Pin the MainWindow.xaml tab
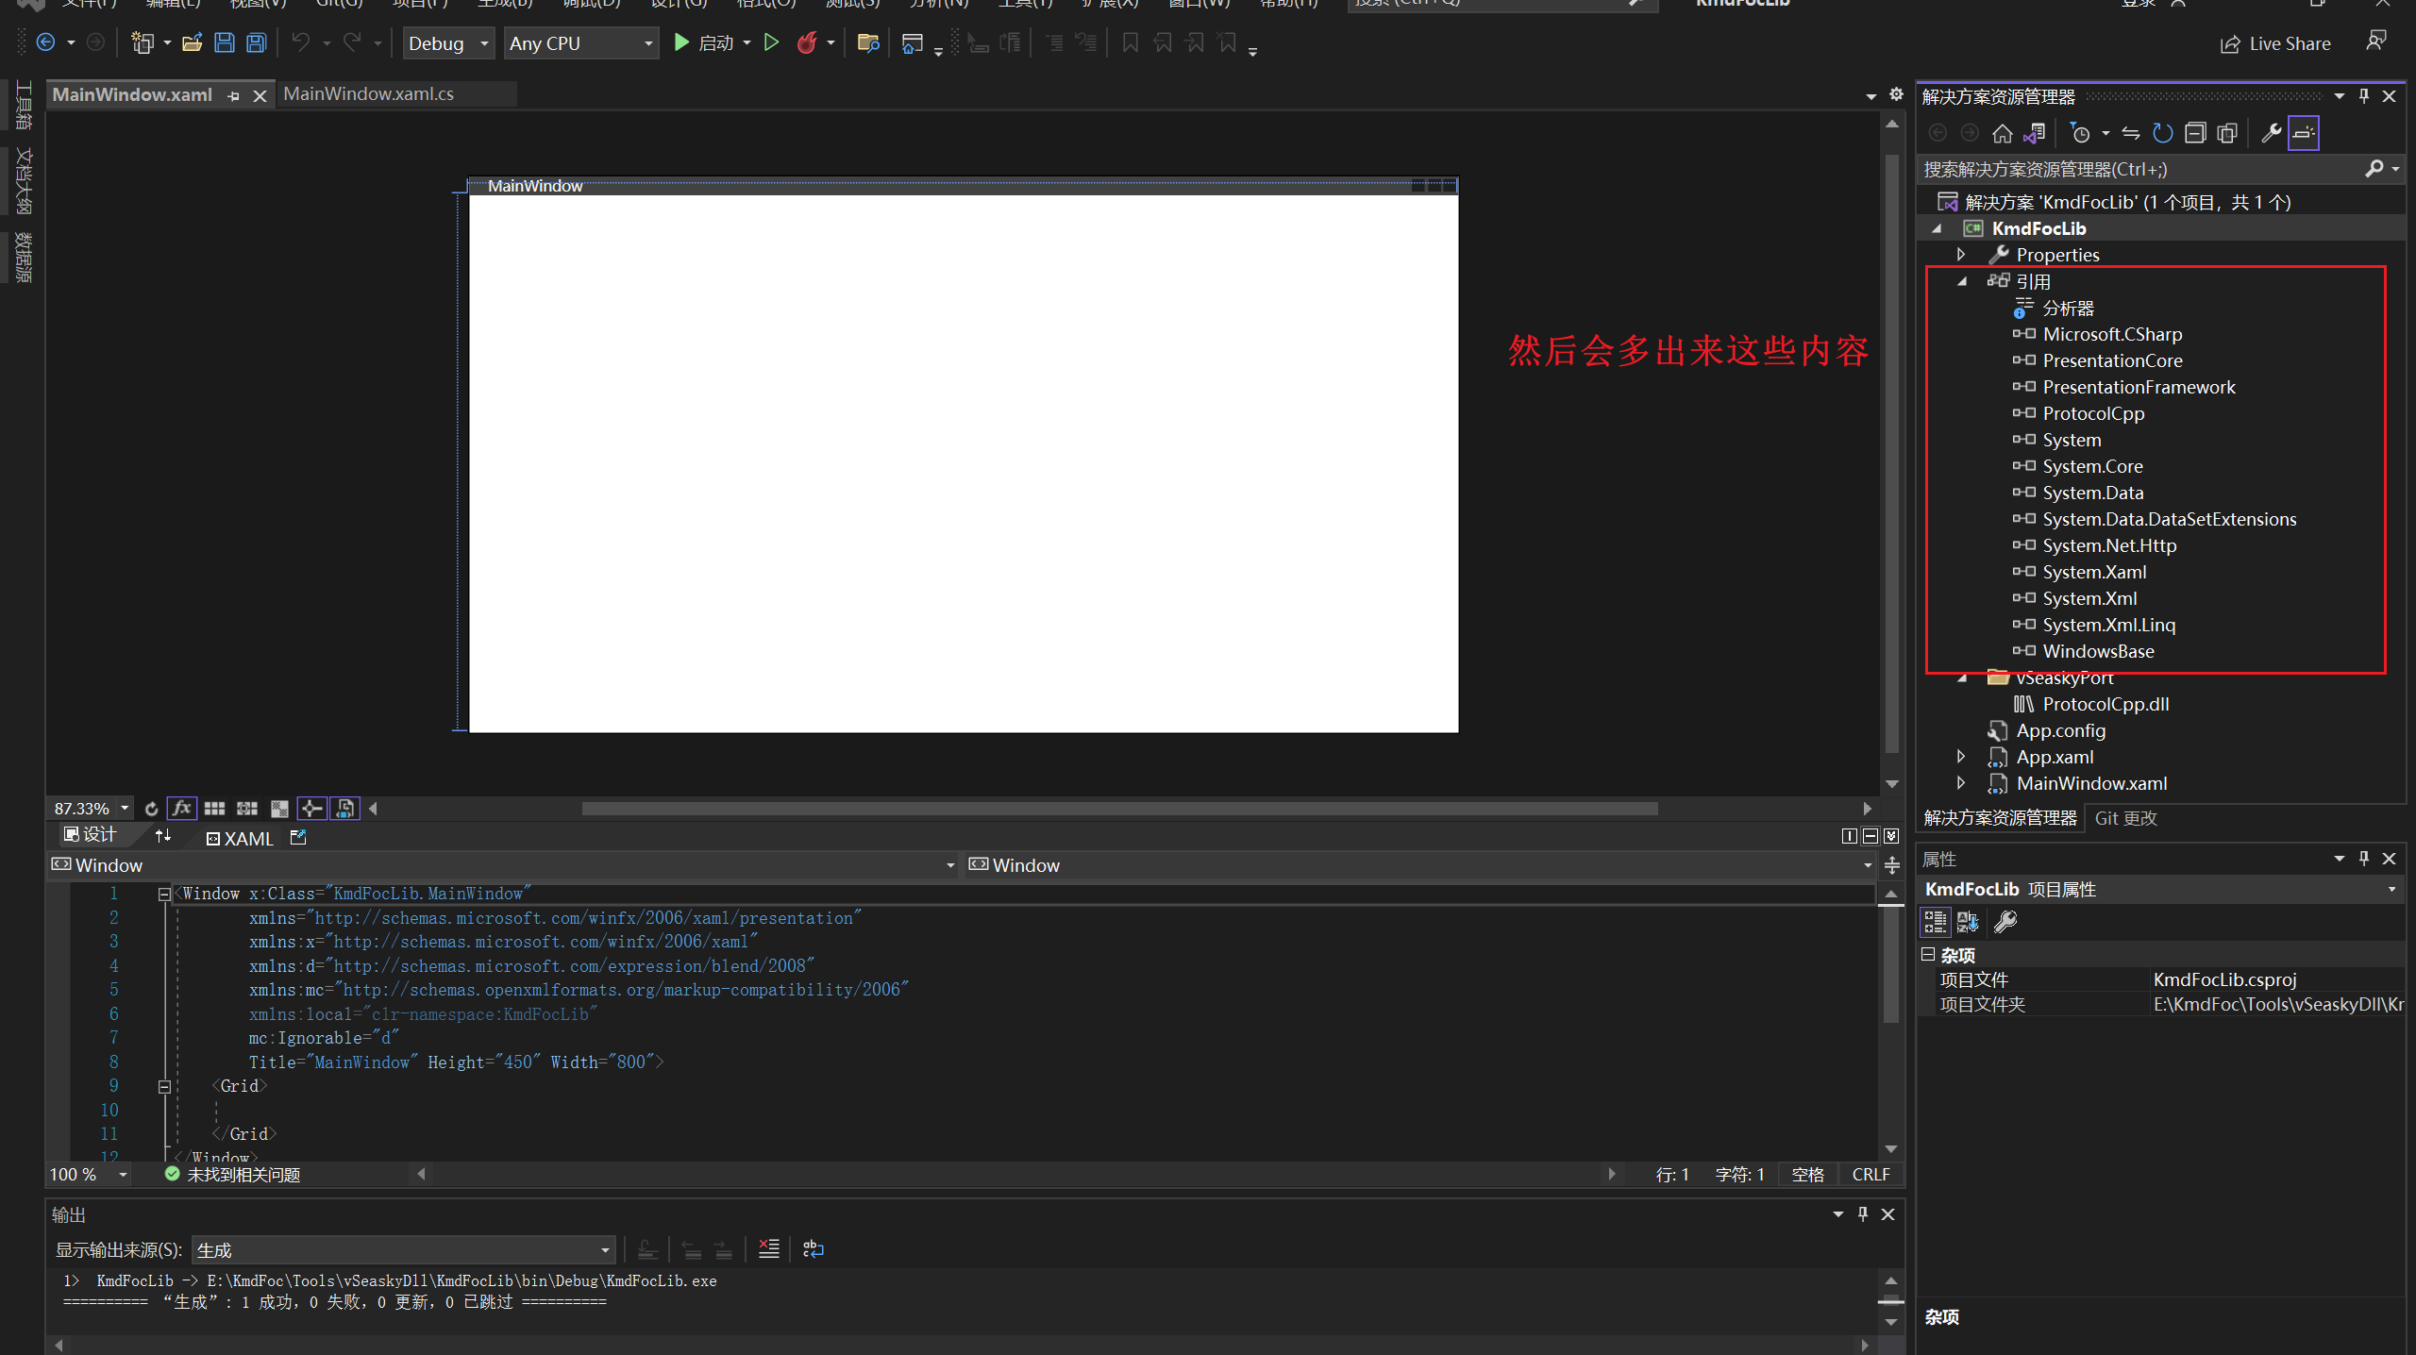 [x=233, y=95]
